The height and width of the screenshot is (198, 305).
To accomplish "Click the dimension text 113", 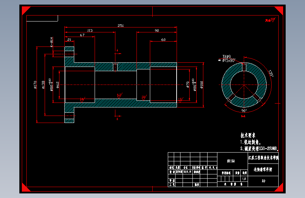I will pyautogui.click(x=90, y=30).
